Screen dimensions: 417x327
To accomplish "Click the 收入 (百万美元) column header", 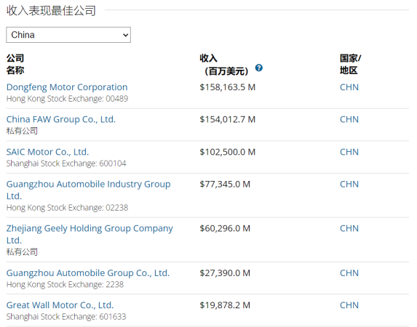I will tap(224, 64).
